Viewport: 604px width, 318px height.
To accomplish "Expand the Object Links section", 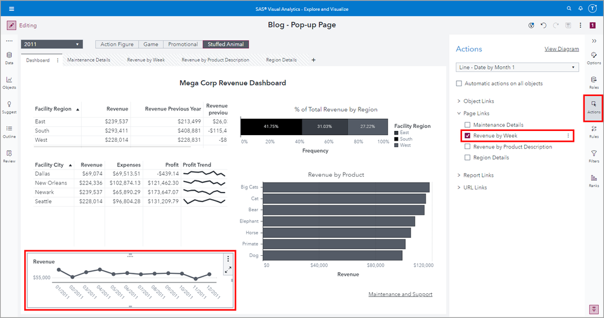I will coord(459,101).
